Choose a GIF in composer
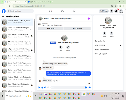This screenshot has height=100, width=126. (x=48, y=87)
